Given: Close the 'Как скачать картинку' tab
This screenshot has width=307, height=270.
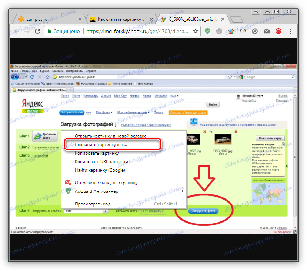Looking at the screenshot, I should point(151,19).
